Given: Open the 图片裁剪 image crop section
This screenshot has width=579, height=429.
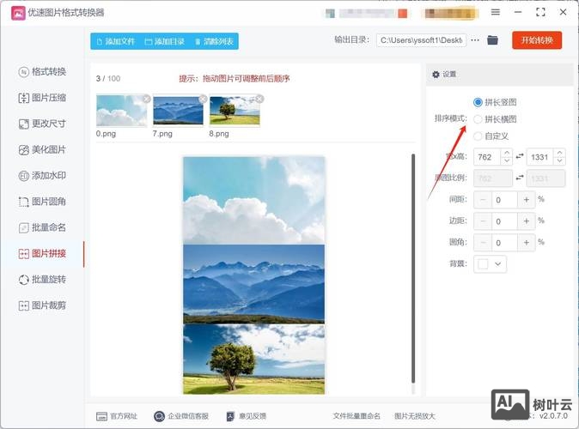Looking at the screenshot, I should pos(42,305).
